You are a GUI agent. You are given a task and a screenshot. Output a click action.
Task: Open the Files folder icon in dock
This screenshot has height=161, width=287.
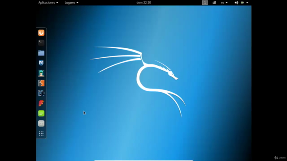click(x=41, y=53)
